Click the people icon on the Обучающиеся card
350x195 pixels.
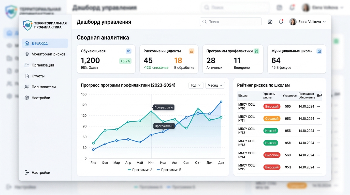129,51
